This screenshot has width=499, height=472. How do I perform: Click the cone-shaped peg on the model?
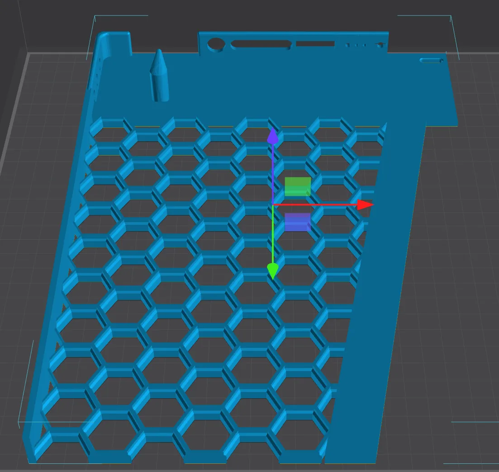(x=159, y=76)
